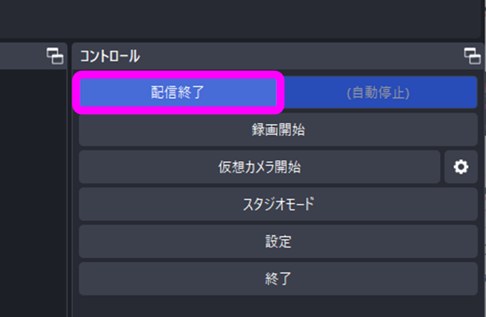Select the overlapping-windows icon beside コントロール
Viewport: 486px width, 317px height.
click(x=472, y=56)
